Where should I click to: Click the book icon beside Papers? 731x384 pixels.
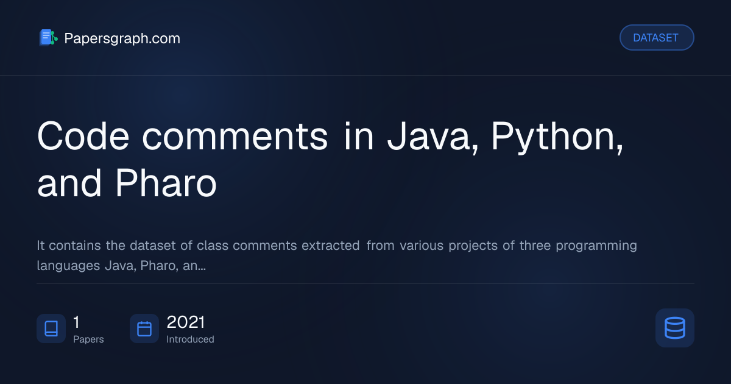click(x=51, y=329)
